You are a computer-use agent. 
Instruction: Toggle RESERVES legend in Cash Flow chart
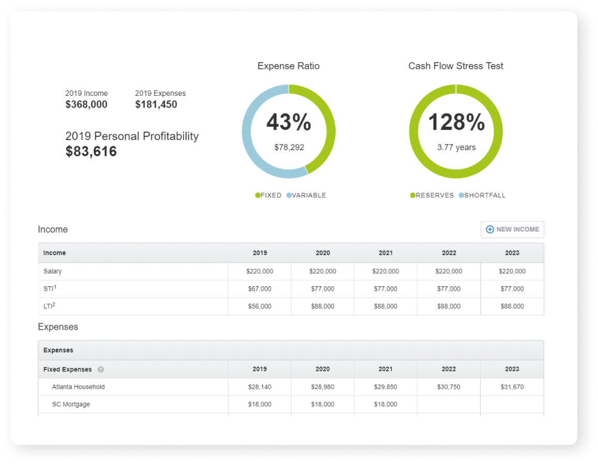pos(431,195)
